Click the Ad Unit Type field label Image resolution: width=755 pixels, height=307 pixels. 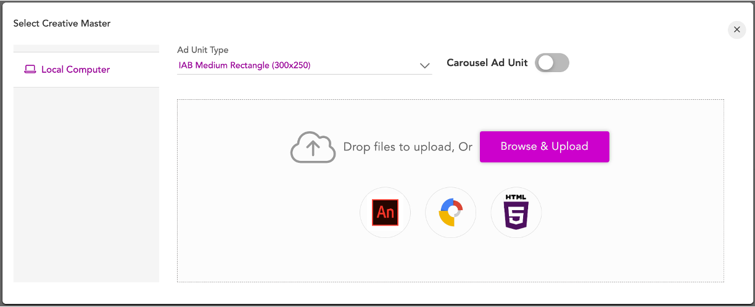coord(202,50)
